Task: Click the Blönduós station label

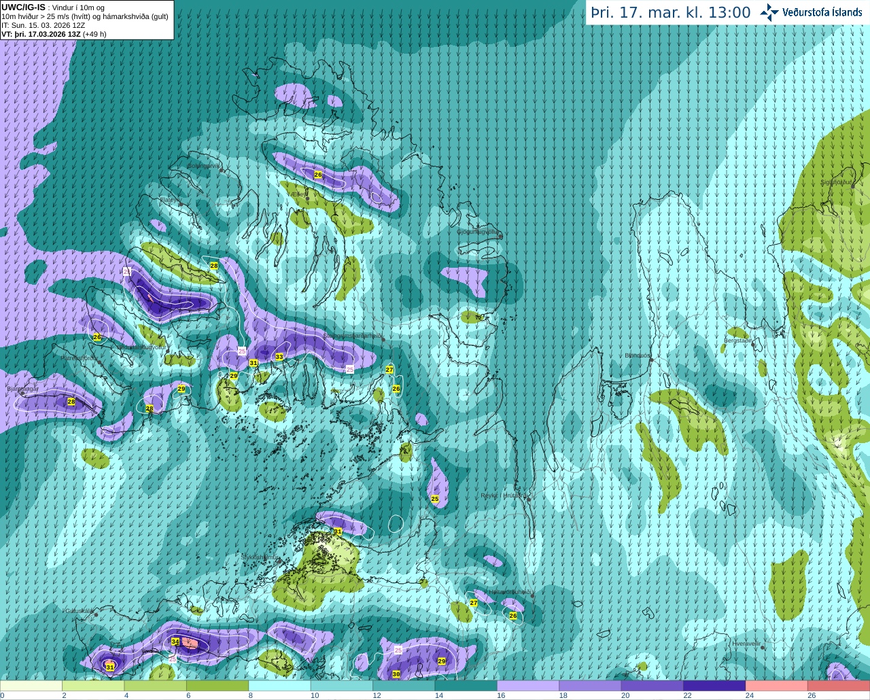Action: (637, 355)
